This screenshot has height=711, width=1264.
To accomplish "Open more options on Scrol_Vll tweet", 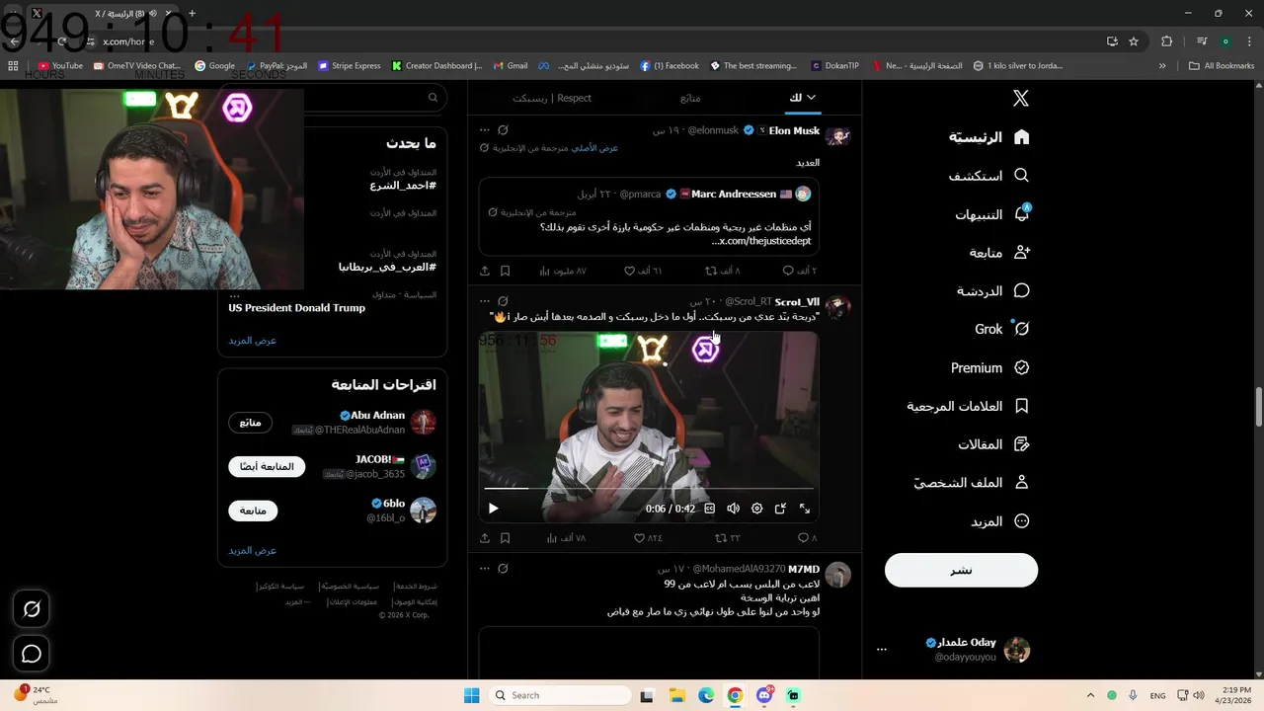I will point(484,301).
